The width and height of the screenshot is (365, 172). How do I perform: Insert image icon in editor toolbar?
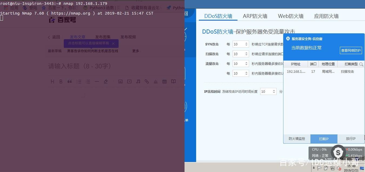120,81
